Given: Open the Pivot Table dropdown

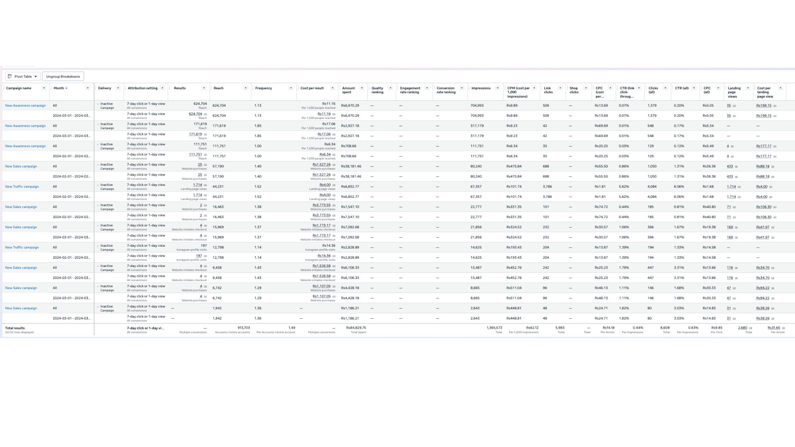Looking at the screenshot, I should tap(23, 77).
